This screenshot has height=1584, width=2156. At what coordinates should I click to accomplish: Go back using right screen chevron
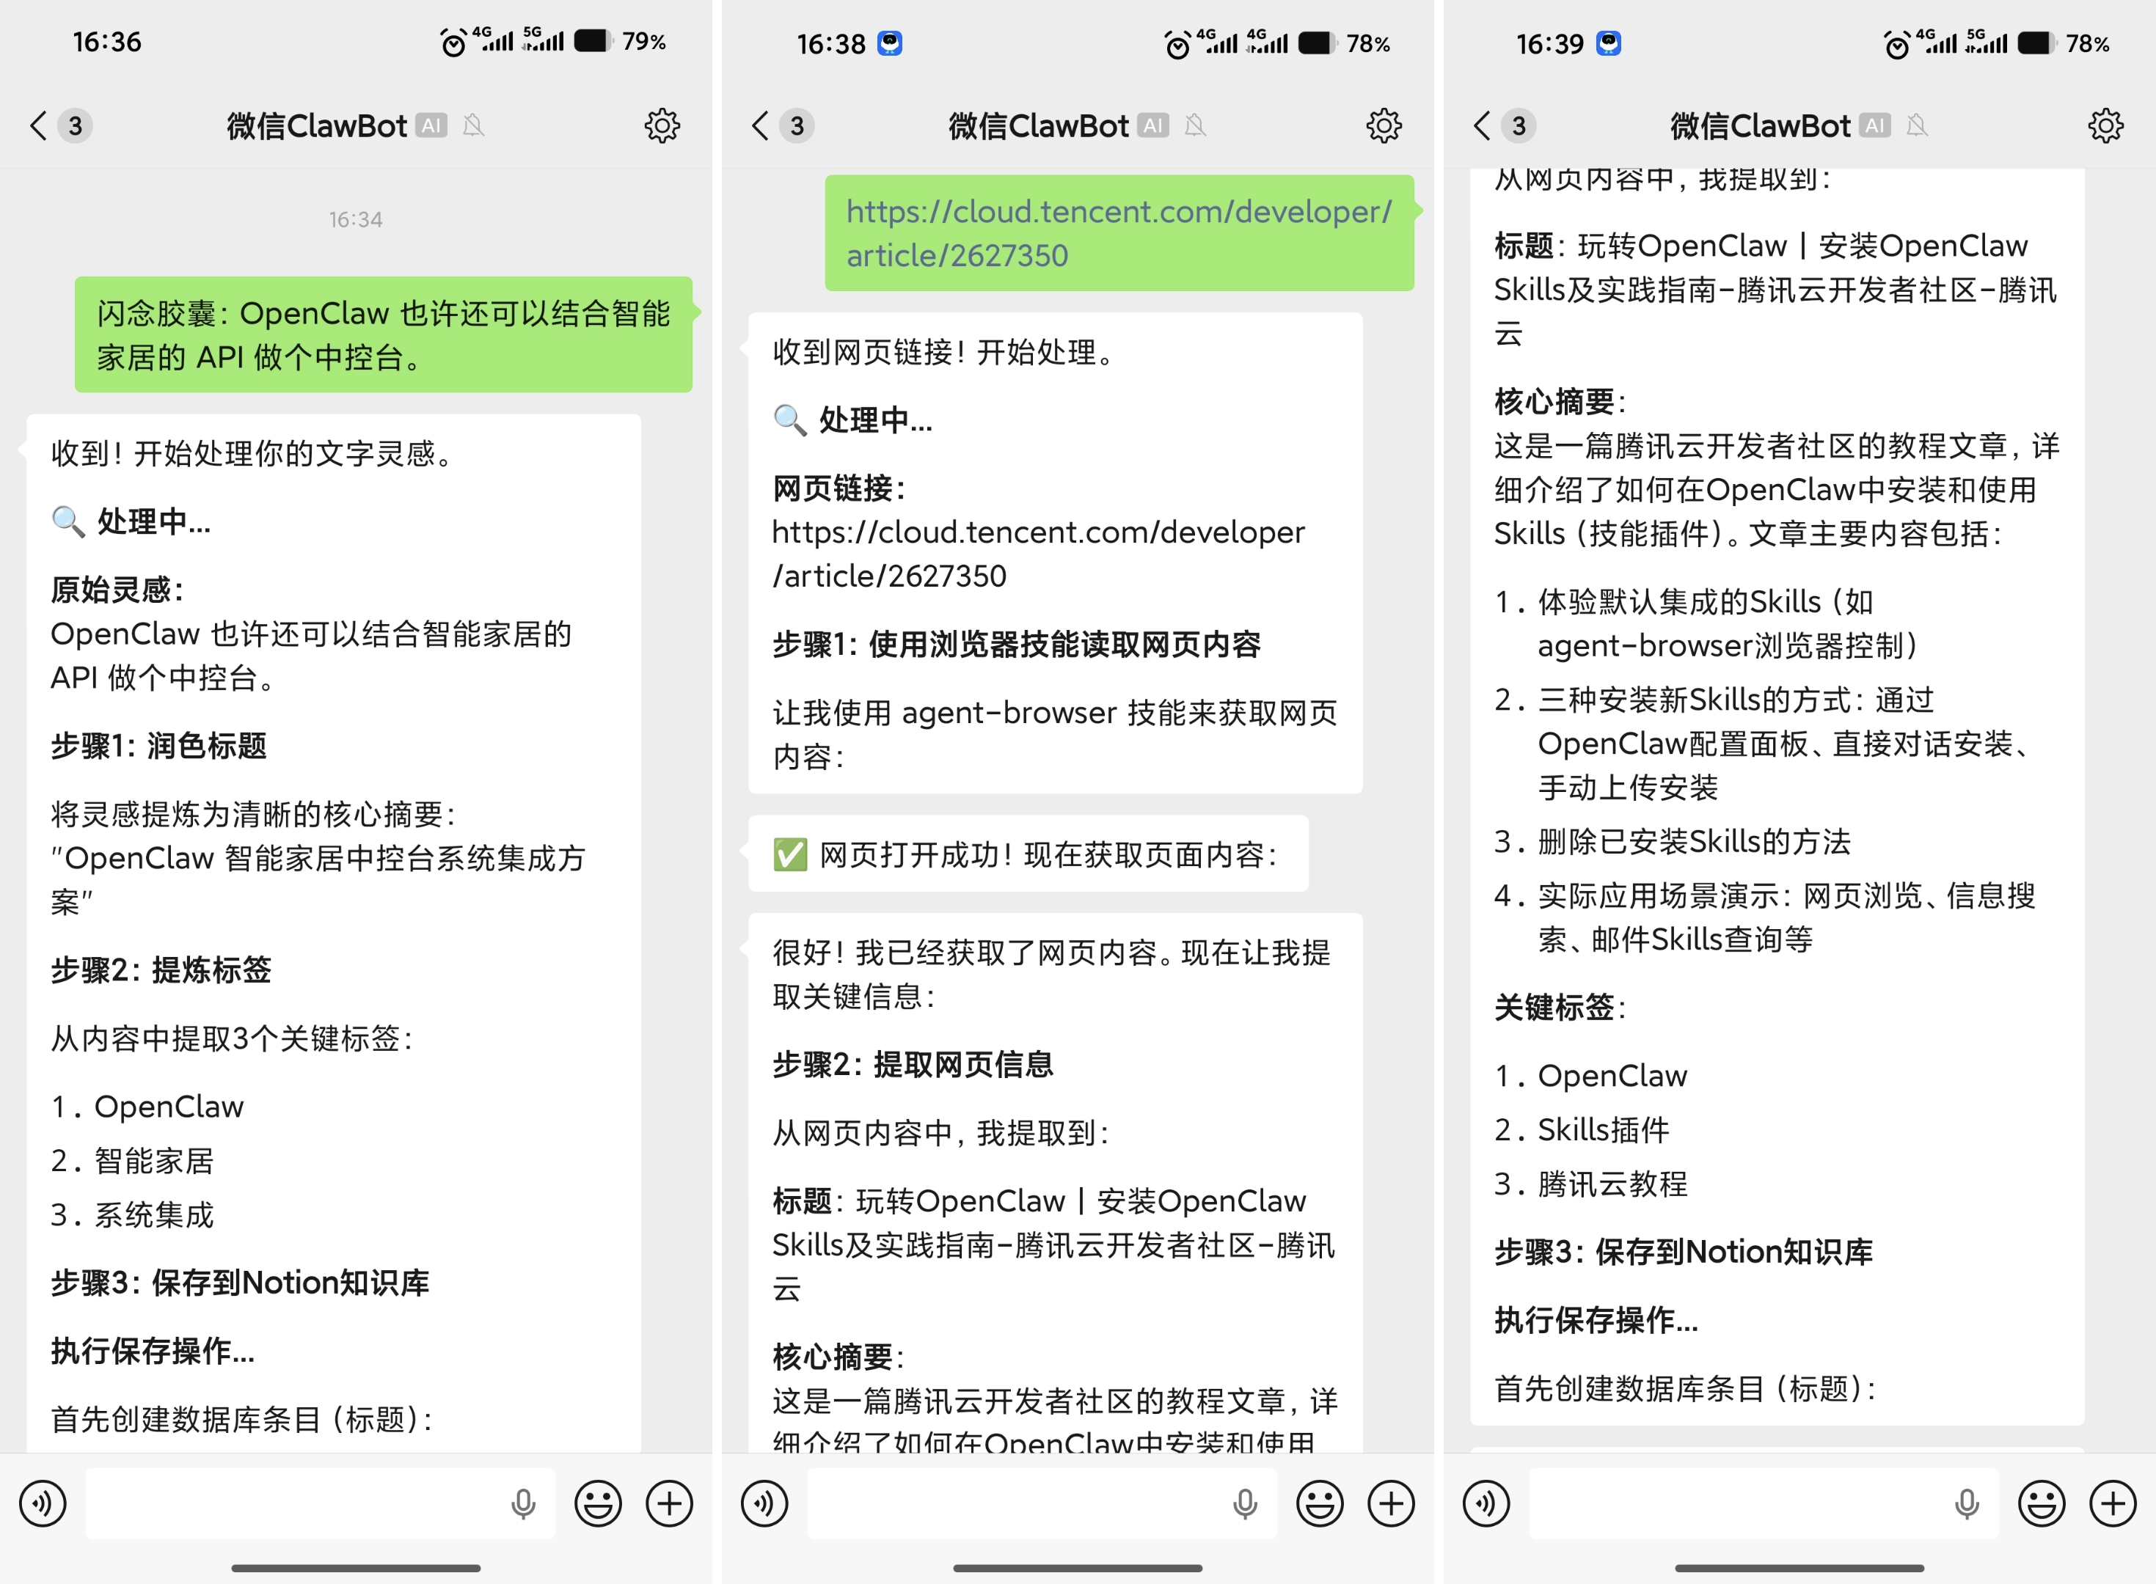(1482, 125)
